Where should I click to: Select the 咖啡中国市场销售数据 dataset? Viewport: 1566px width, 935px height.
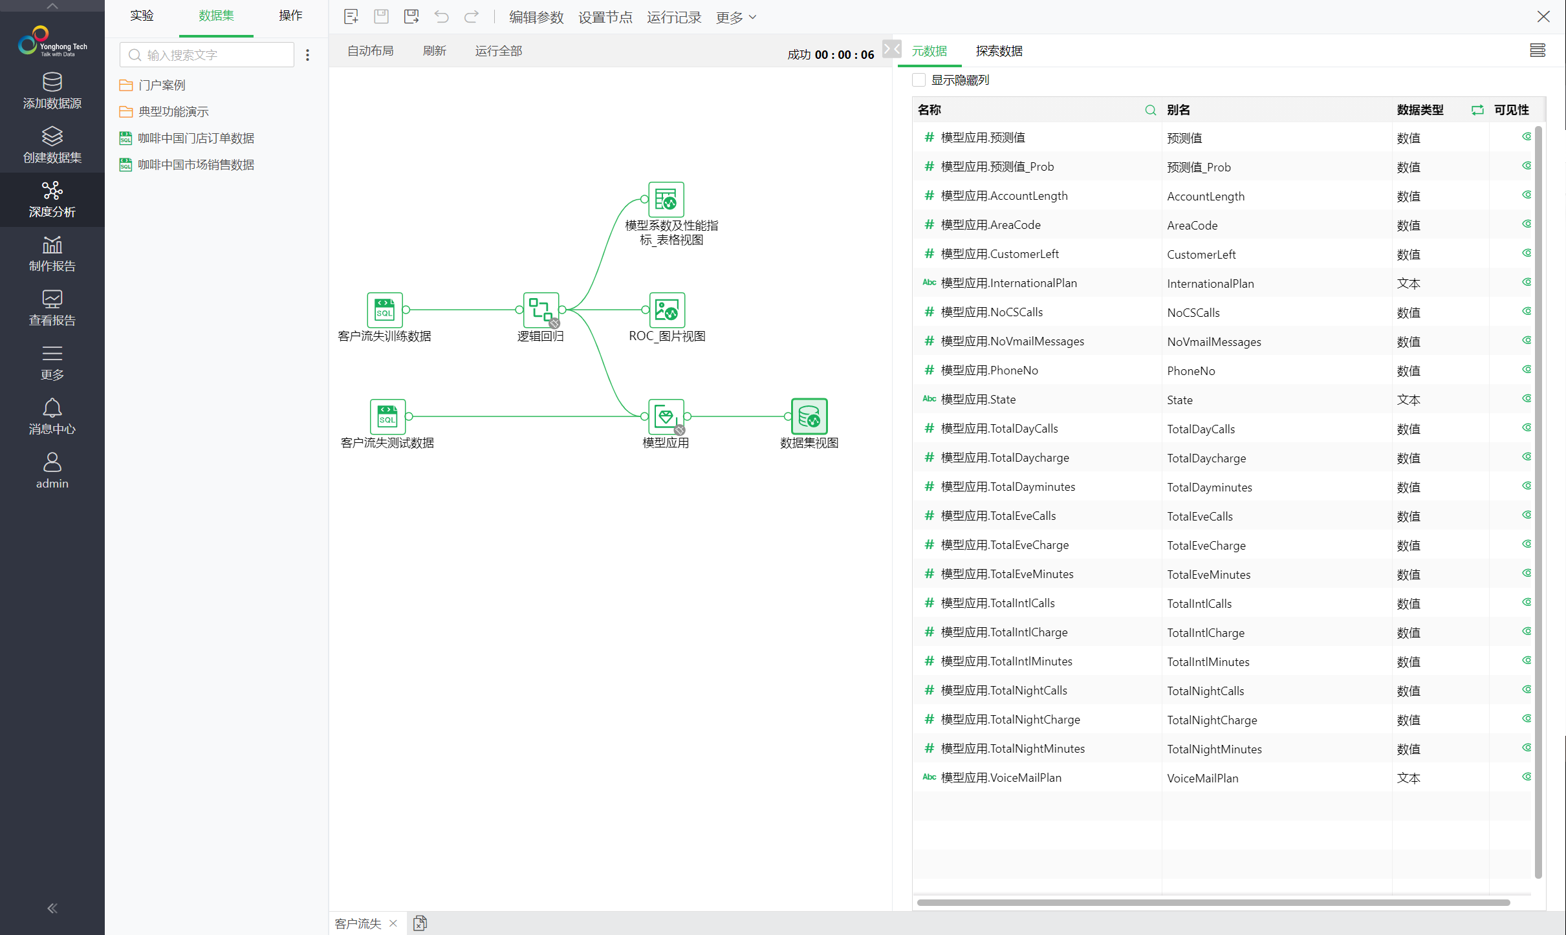pyautogui.click(x=187, y=165)
